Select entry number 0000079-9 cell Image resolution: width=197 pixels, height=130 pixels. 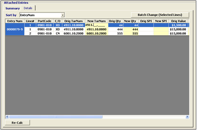tap(15, 29)
